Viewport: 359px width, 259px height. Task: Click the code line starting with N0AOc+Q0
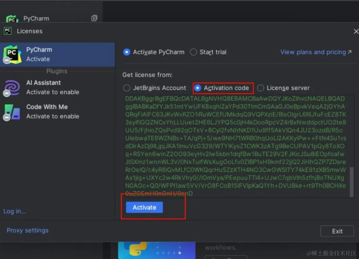[235, 186]
